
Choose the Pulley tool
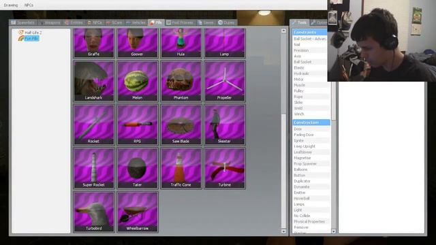point(311,91)
